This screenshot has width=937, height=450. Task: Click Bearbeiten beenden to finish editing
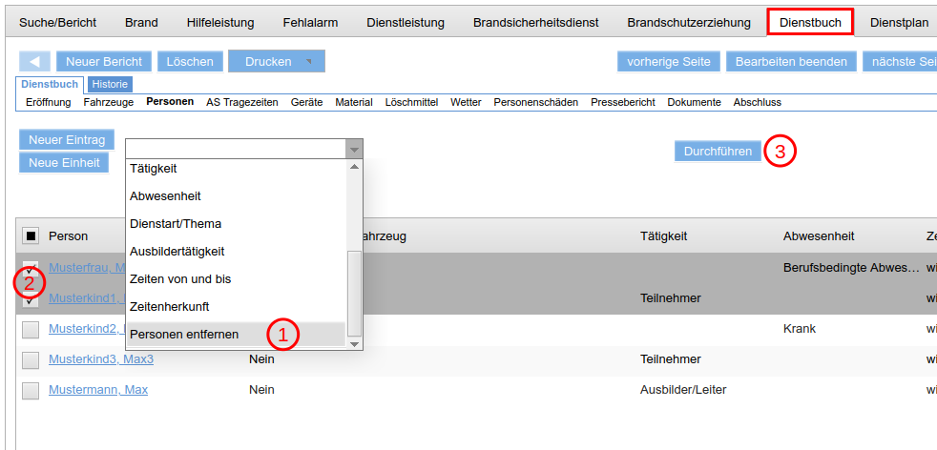(x=791, y=62)
